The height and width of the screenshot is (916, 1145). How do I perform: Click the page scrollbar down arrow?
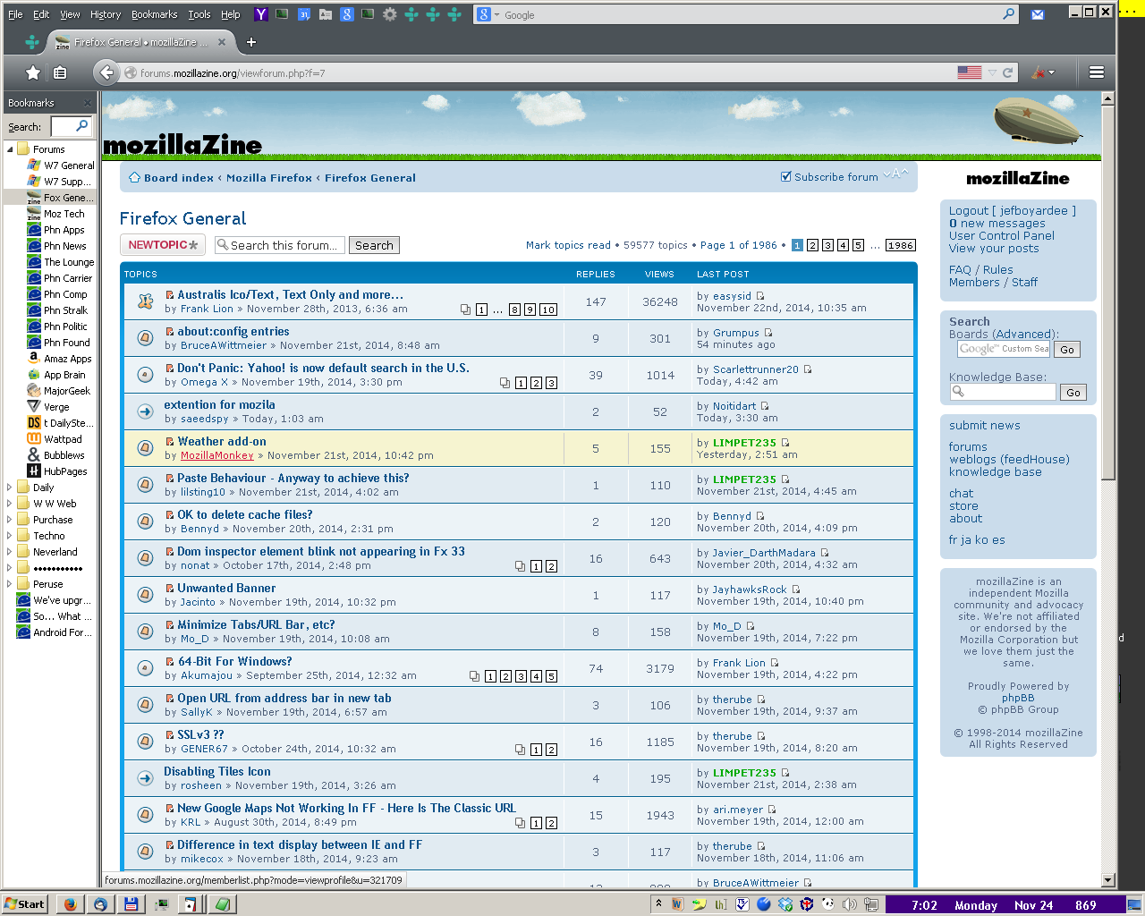(1108, 880)
